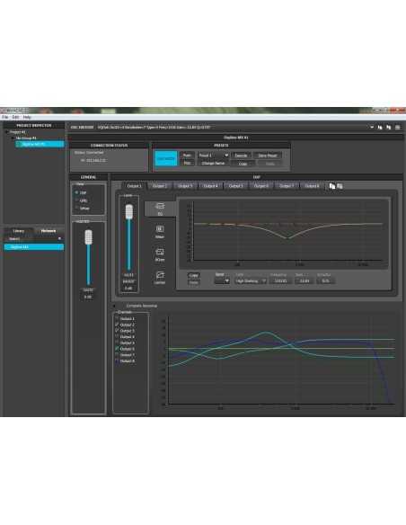The width and height of the screenshot is (406, 525).
Task: Click paste output icon beside Output 8 tab
Action: pyautogui.click(x=340, y=186)
